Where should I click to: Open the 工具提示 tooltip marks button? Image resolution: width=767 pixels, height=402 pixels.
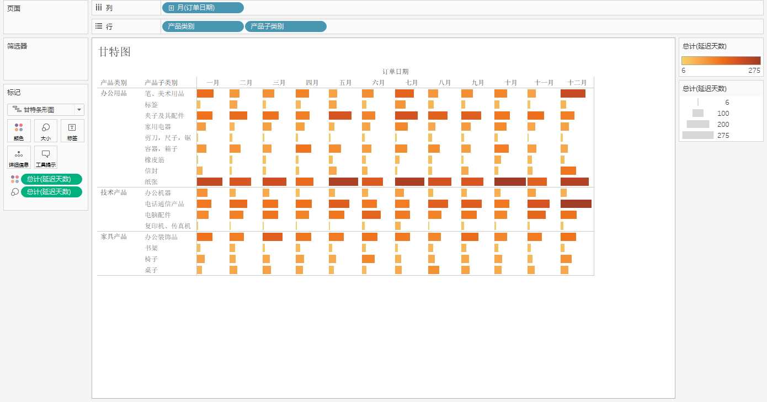[x=46, y=157]
